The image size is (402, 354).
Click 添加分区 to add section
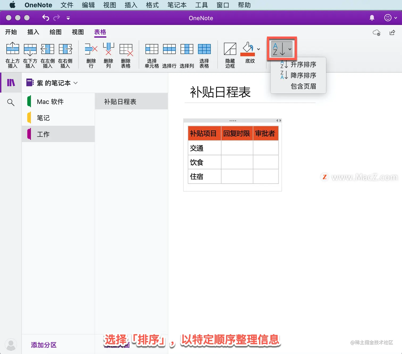[44, 345]
